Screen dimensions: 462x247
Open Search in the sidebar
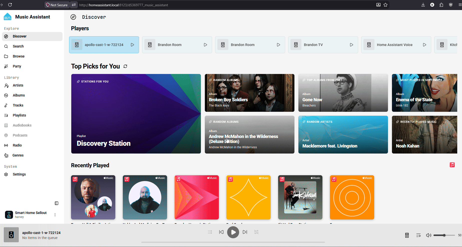tap(32, 46)
